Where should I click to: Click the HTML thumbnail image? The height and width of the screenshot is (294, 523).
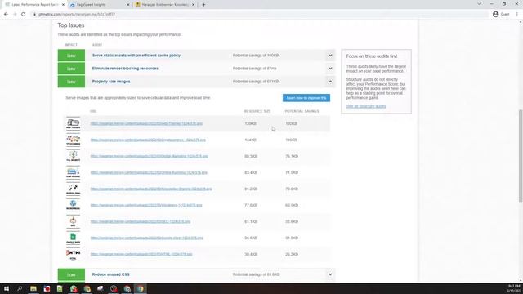point(73,254)
